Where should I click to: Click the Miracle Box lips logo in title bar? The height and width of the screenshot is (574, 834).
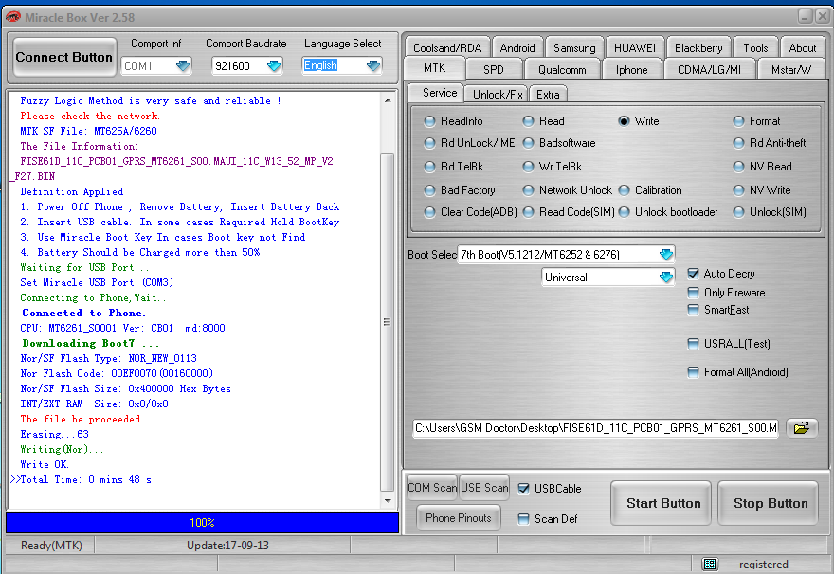pos(12,18)
